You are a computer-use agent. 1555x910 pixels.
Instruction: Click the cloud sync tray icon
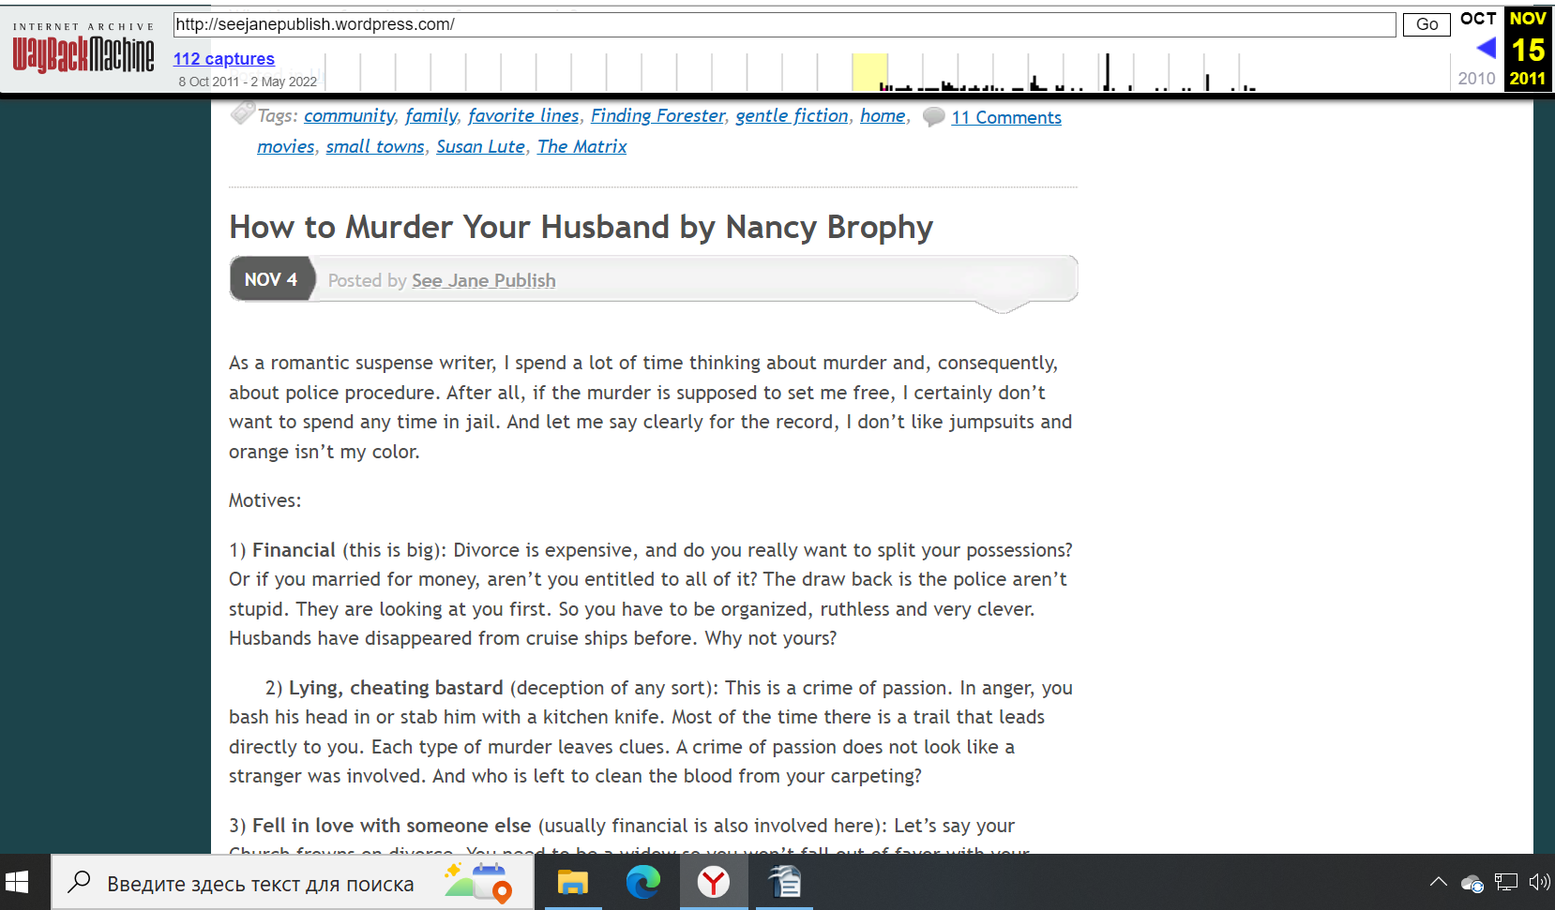pos(1472,883)
